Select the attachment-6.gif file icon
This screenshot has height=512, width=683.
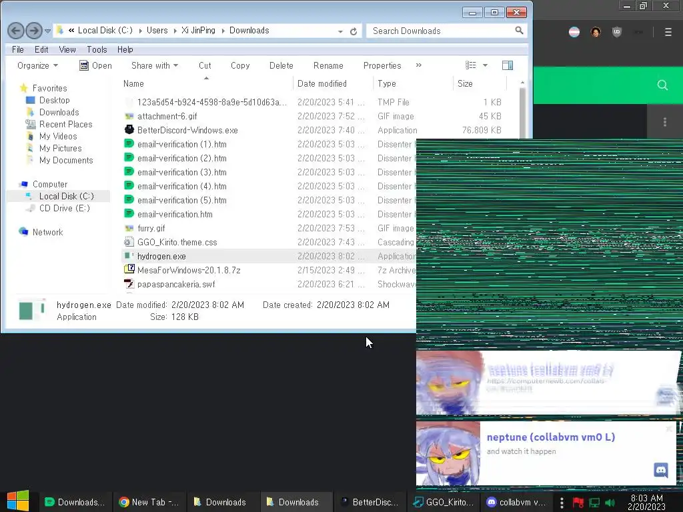coord(129,116)
